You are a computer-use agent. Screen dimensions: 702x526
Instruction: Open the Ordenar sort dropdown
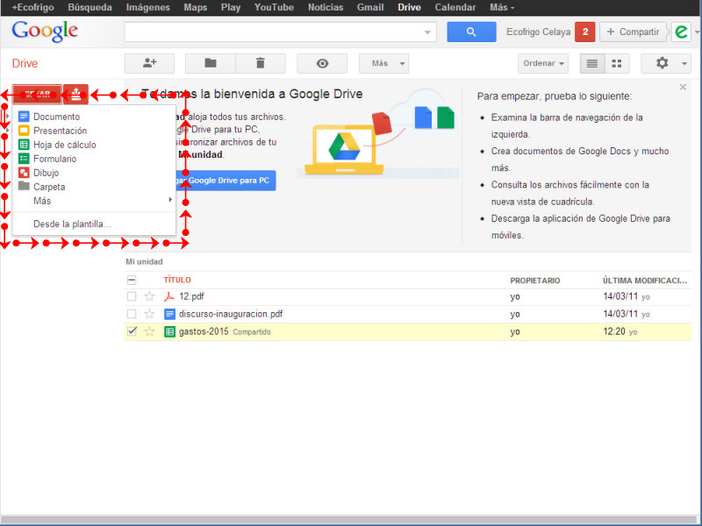coord(543,63)
